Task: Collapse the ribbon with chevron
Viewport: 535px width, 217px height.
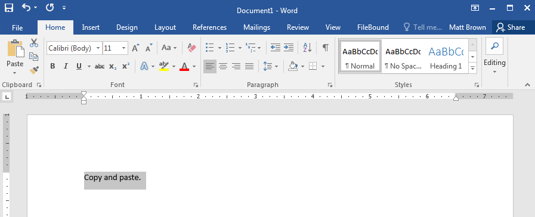Action: point(527,85)
